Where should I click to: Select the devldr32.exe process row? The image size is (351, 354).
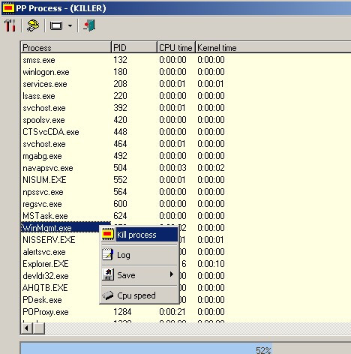pos(45,276)
